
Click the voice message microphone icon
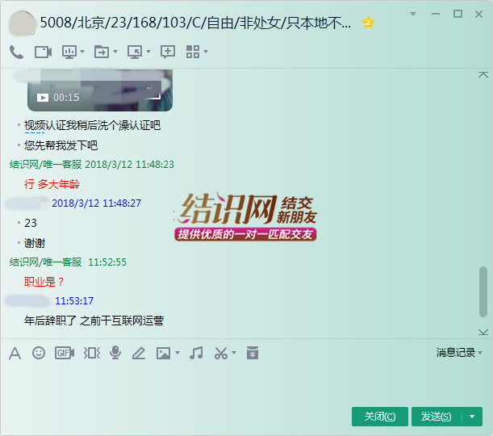[115, 353]
